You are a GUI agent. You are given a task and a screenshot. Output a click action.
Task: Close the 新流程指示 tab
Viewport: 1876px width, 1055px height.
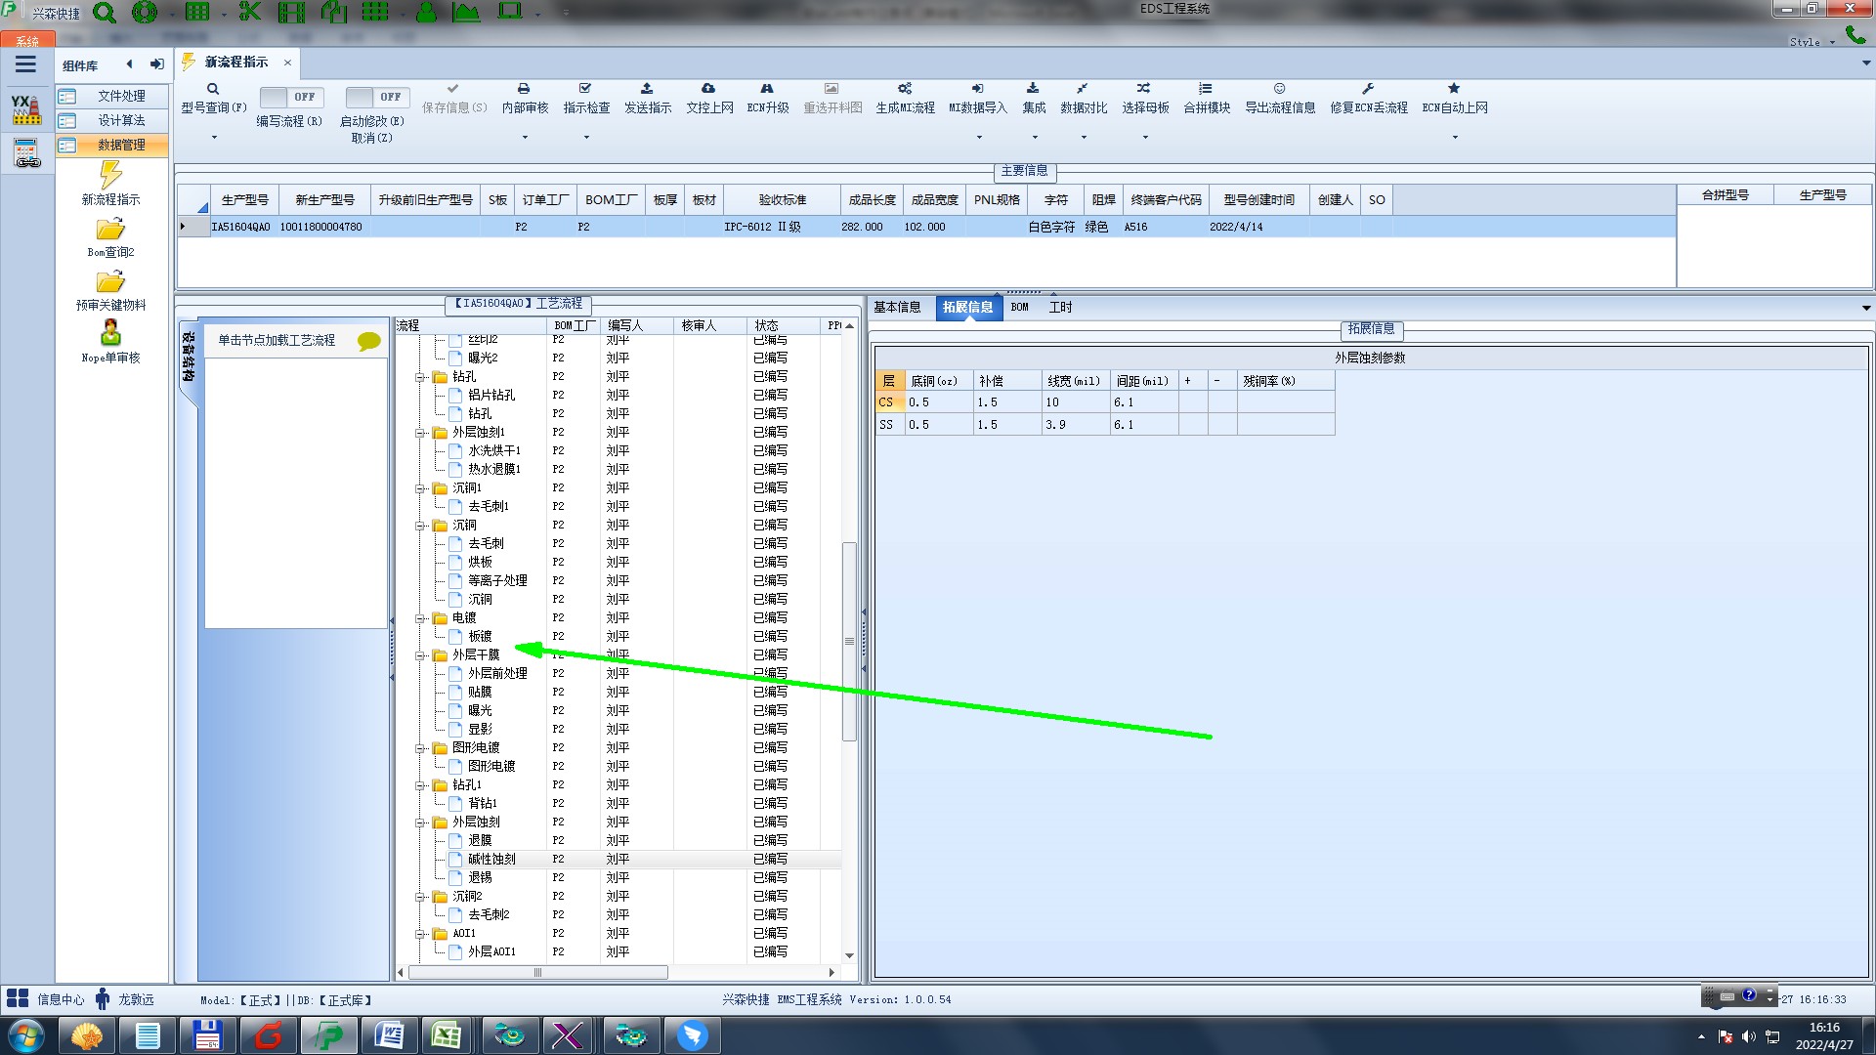point(287,63)
